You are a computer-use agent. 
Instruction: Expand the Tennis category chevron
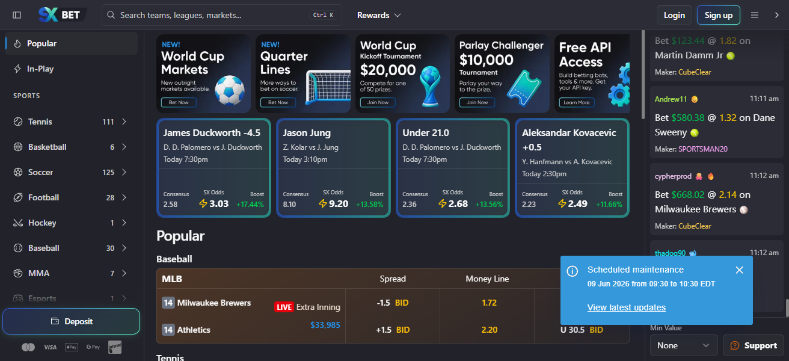pos(124,122)
